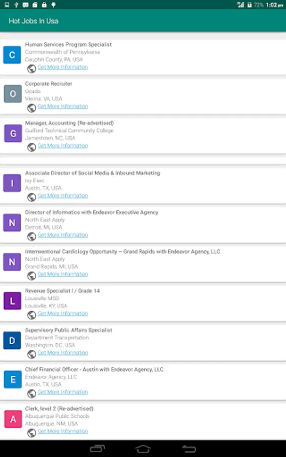The height and width of the screenshot is (457, 286).
Task: Click the Washington, DC, USA location
Action: tap(50, 345)
